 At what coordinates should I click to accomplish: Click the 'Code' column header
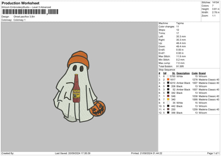[194, 73]
